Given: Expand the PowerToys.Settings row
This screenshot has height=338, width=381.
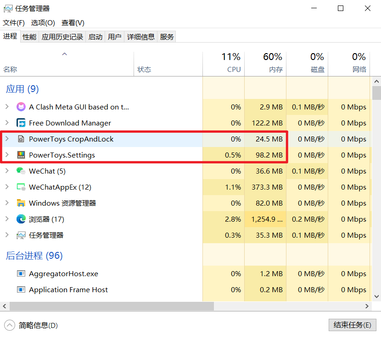Looking at the screenshot, I should (x=7, y=155).
